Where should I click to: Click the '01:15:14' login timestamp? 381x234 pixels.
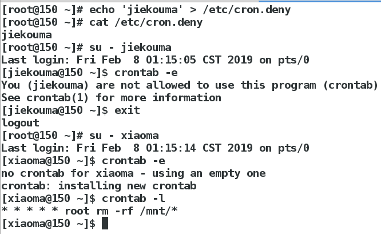coord(171,148)
